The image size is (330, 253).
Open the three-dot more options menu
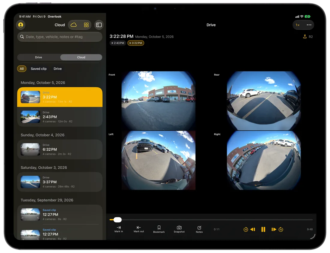(x=309, y=25)
